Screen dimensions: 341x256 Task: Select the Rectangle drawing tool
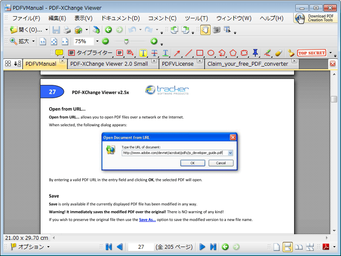[x=199, y=53]
